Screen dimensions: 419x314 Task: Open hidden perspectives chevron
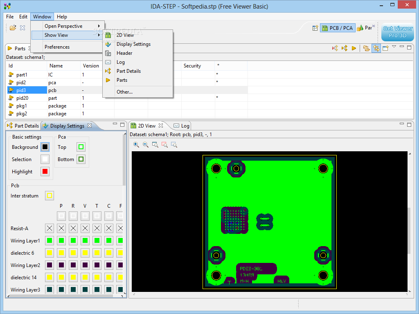pos(374,26)
